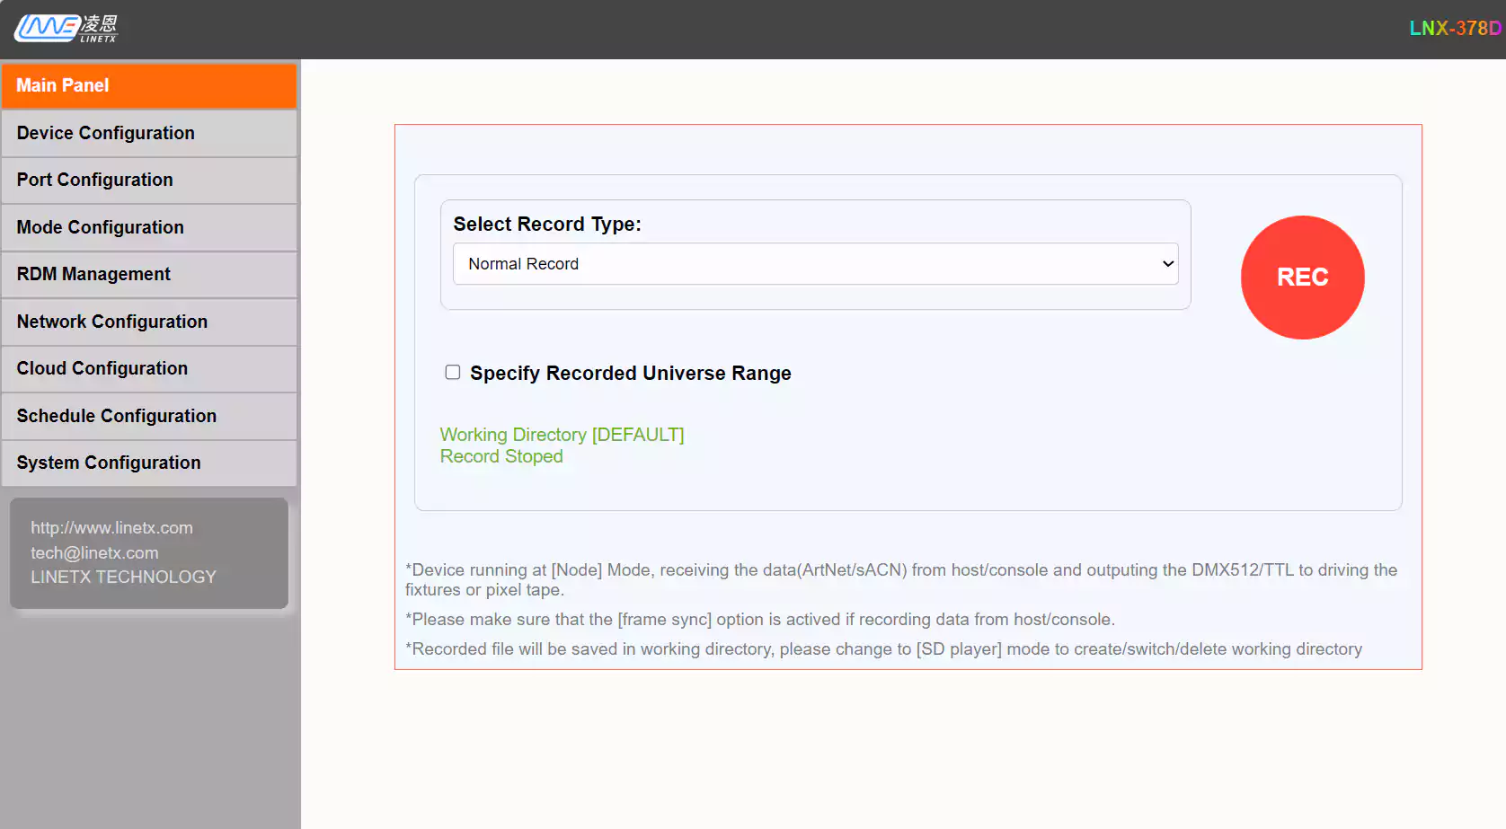Open the RDM Management section
This screenshot has height=829, width=1506.
point(149,274)
